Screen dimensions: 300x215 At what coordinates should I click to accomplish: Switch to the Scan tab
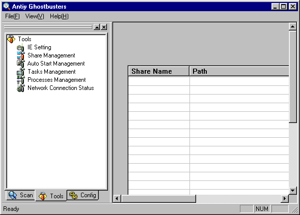pyautogui.click(x=21, y=195)
